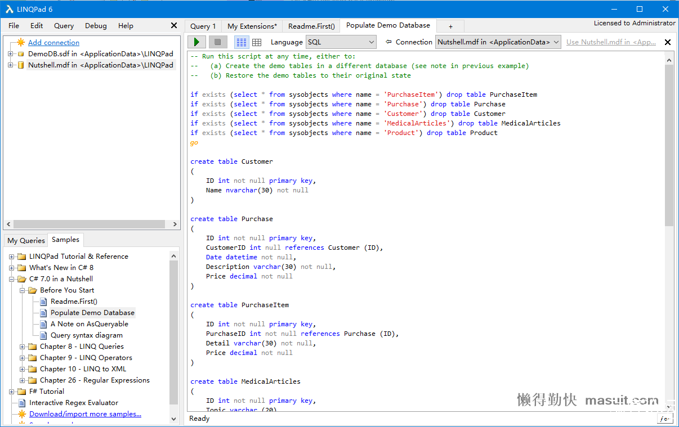Expand Chapter 26 - Regular Expressions
The image size is (679, 427).
coord(22,380)
